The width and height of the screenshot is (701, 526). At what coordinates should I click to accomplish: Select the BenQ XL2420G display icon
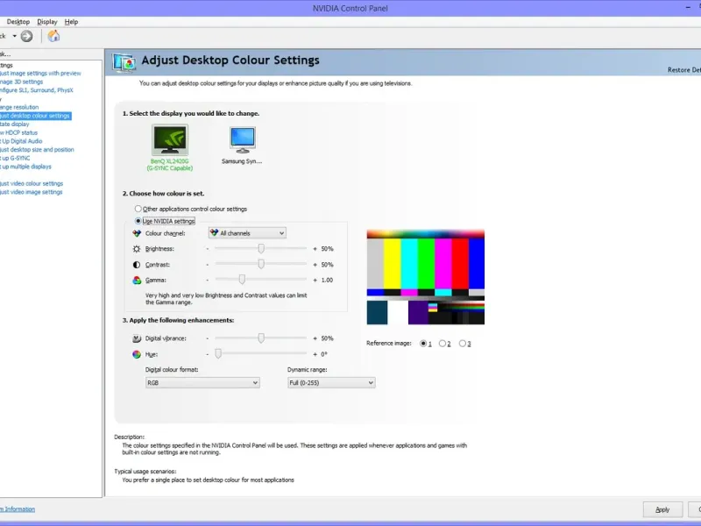(170, 139)
